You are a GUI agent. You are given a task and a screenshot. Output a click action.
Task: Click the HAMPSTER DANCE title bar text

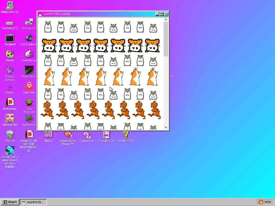[57, 14]
